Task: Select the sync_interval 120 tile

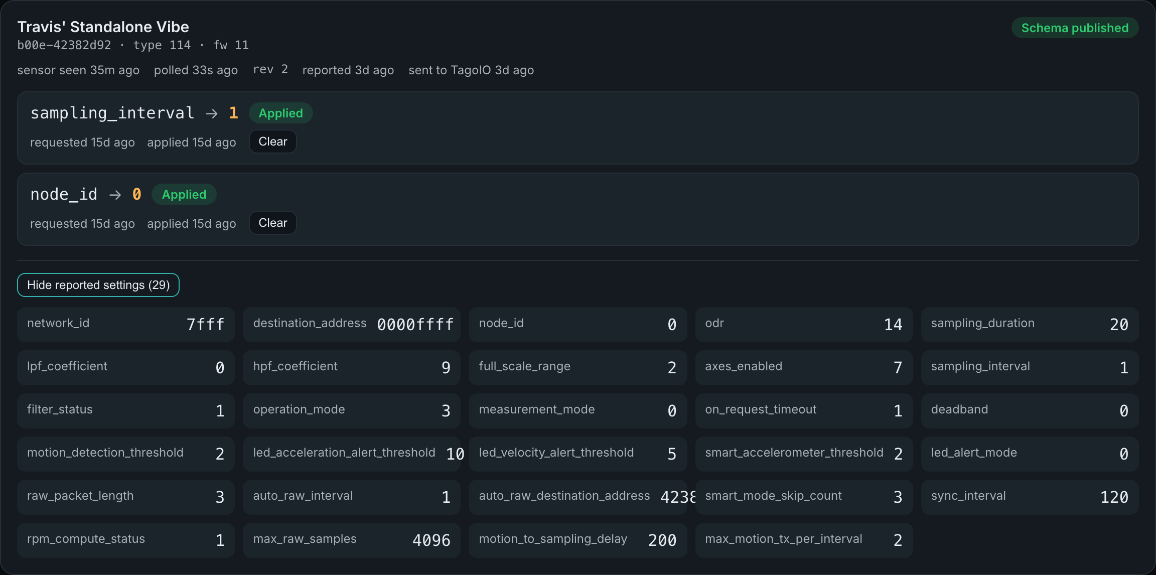Action: pos(1030,497)
